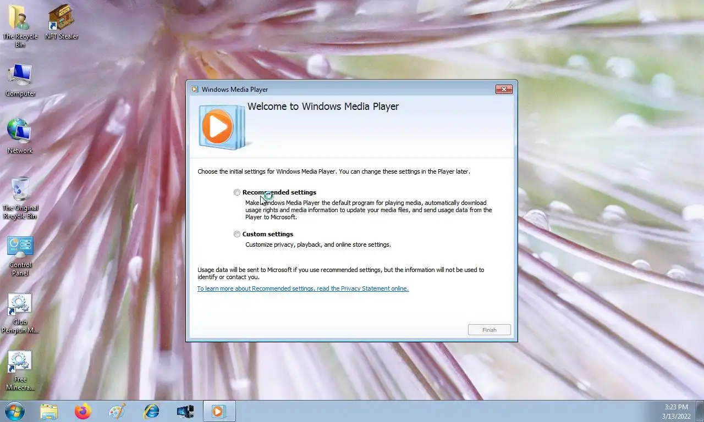Open Paint from the taskbar

tap(117, 411)
